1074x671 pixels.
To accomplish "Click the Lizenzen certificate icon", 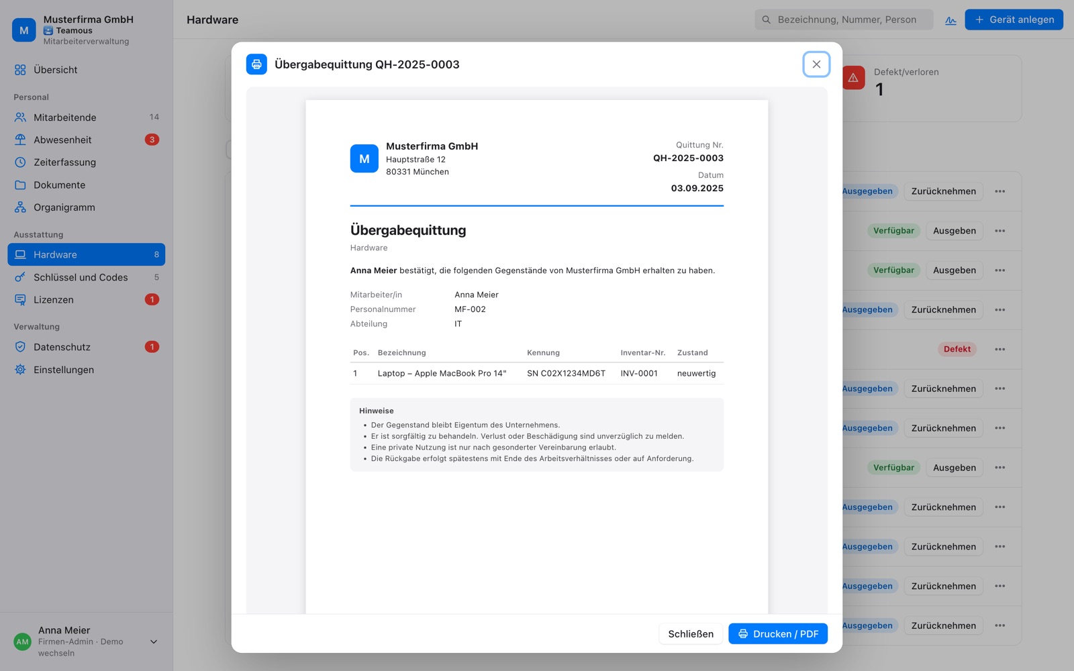I will (20, 300).
